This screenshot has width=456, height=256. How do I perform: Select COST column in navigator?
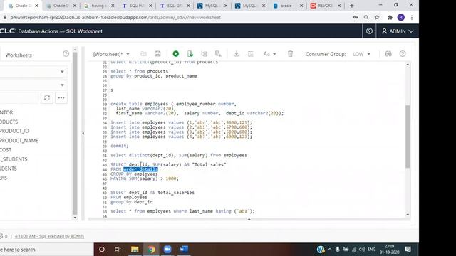click(6, 150)
